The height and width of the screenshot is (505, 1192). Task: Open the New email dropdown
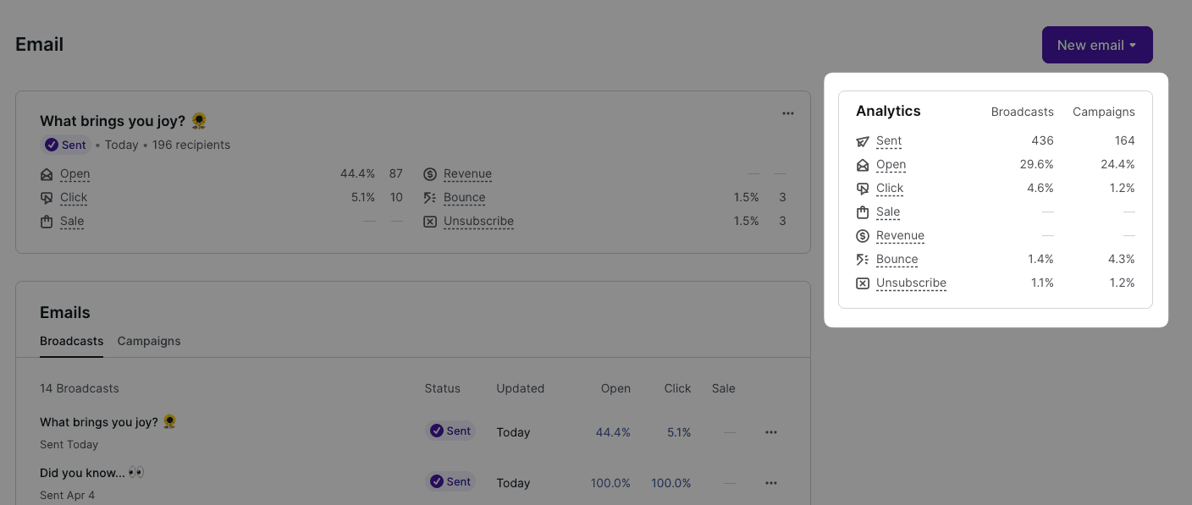click(x=1096, y=45)
